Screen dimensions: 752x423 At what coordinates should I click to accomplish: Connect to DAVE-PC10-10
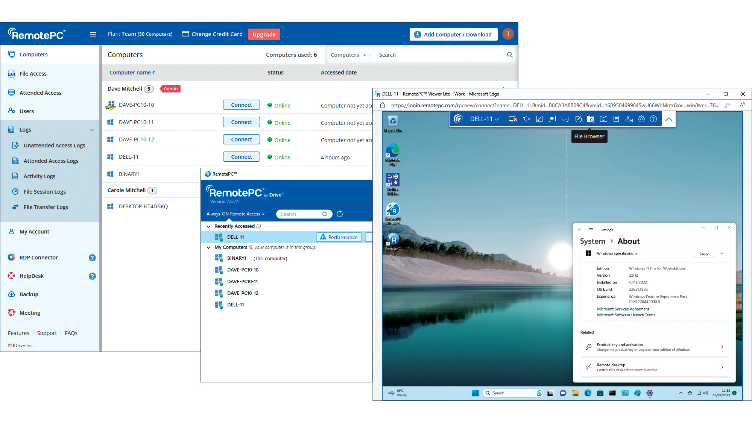pos(242,105)
